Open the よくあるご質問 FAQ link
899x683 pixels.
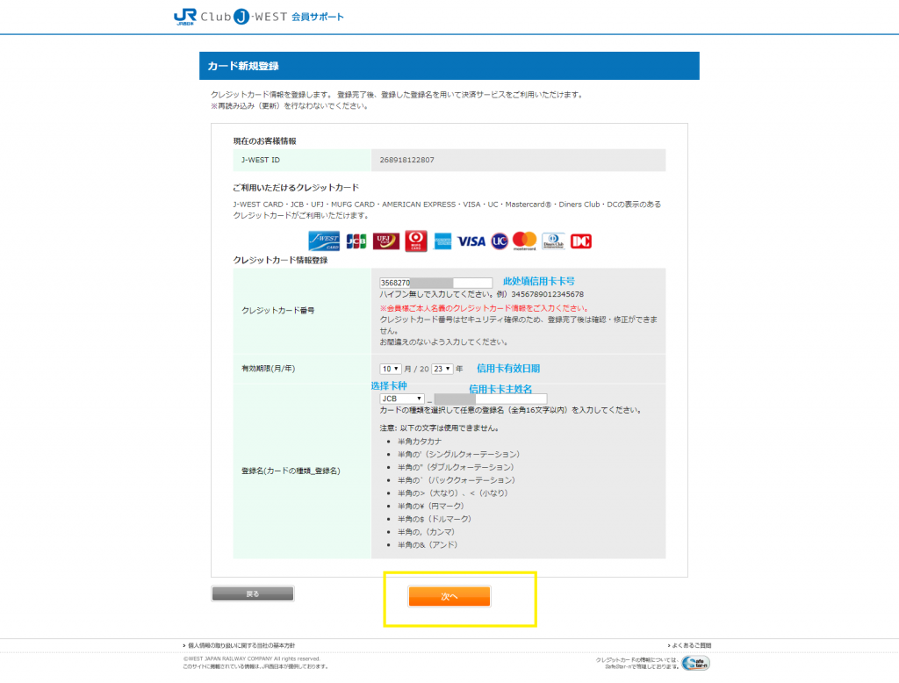pyautogui.click(x=690, y=645)
